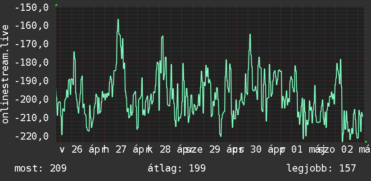Click the -150,0 y-axis label

(x=32, y=7)
